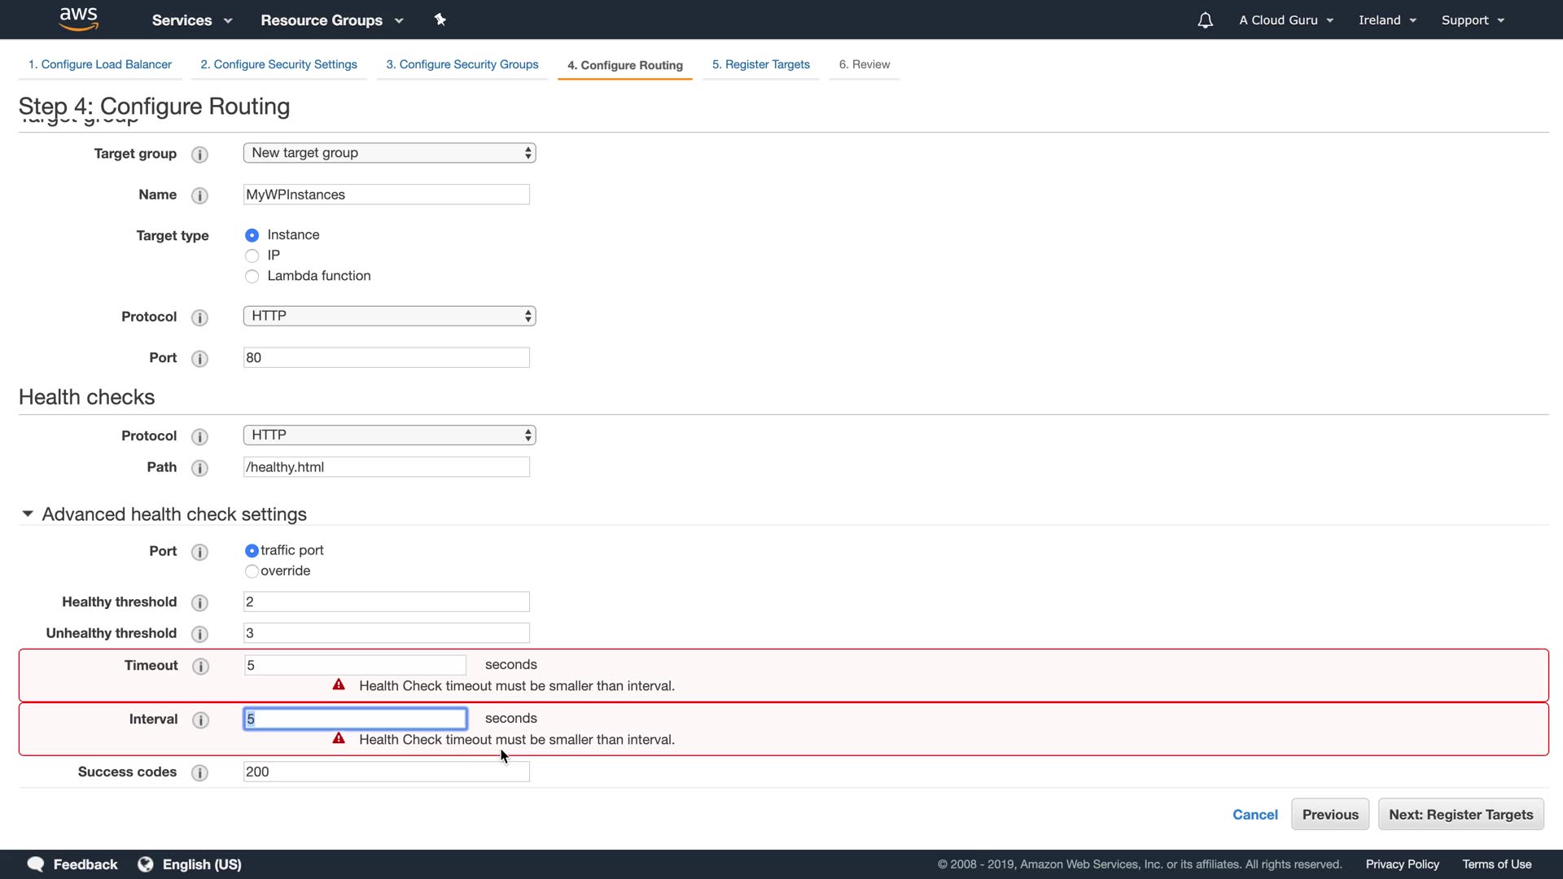
Task: Click the Interval seconds input field
Action: pos(355,719)
